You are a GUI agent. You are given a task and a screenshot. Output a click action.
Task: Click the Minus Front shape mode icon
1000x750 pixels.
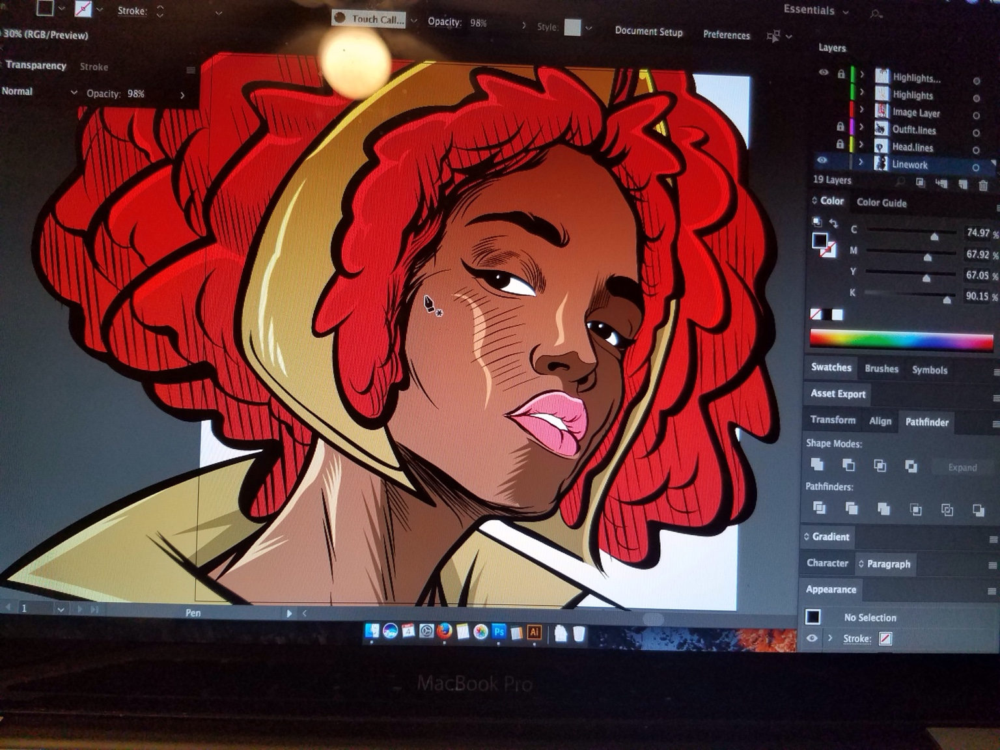(848, 465)
